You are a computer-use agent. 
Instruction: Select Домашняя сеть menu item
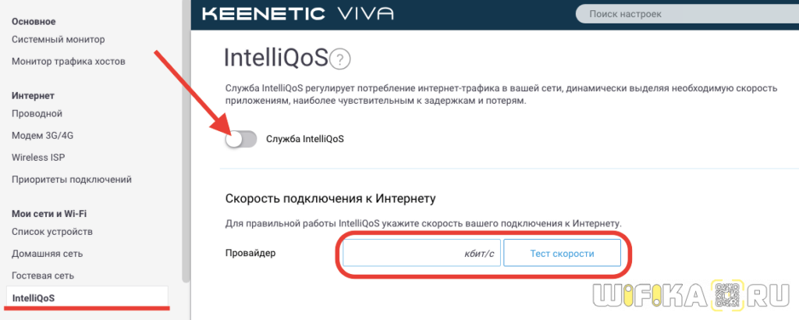[47, 254]
